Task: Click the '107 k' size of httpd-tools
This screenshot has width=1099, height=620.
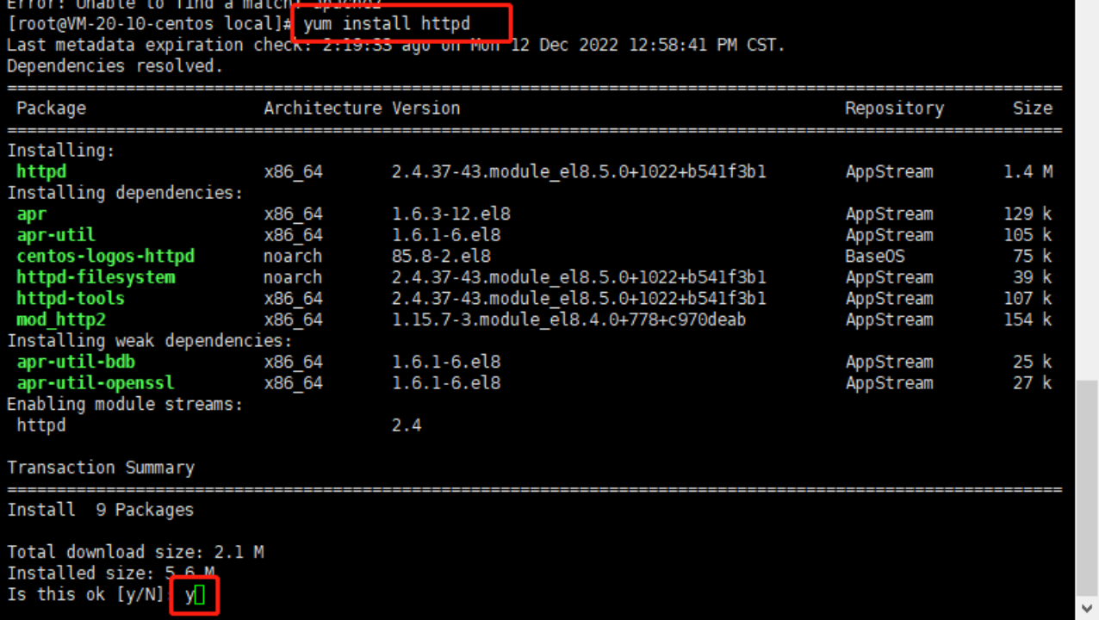Action: (x=1028, y=299)
